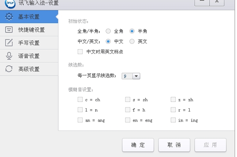Open the 快捷键设置 tab label
Screen dimensions: 237x157
(x=32, y=30)
